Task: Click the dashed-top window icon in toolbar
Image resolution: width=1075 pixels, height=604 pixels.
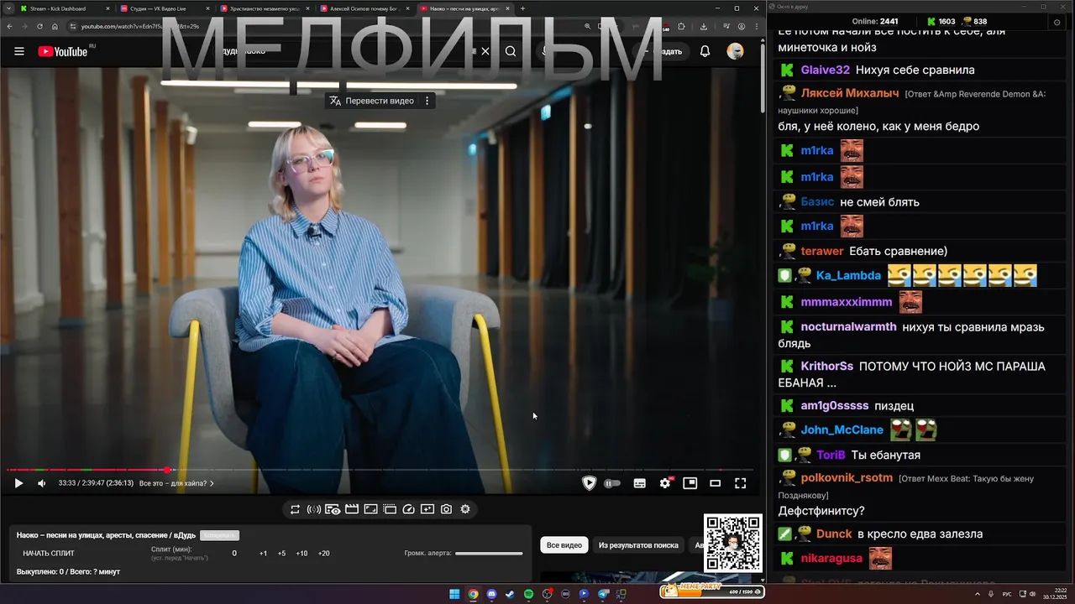Action: (390, 509)
